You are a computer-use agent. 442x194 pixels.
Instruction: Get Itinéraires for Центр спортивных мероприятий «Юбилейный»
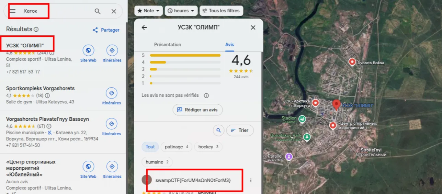coord(112,170)
